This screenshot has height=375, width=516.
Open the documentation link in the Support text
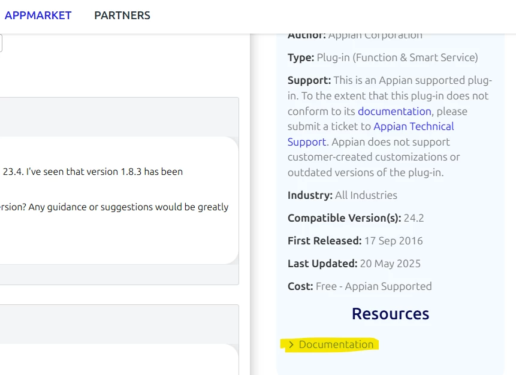click(394, 111)
